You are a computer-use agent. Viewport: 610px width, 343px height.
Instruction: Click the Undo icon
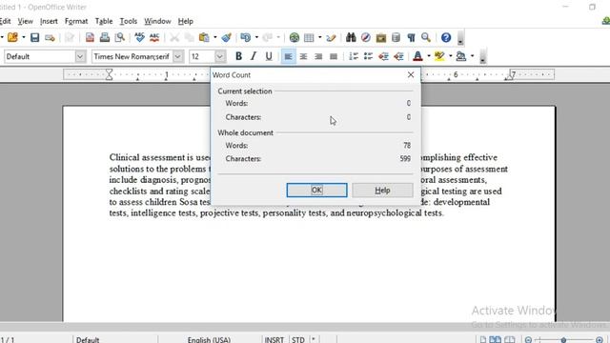pyautogui.click(x=246, y=37)
